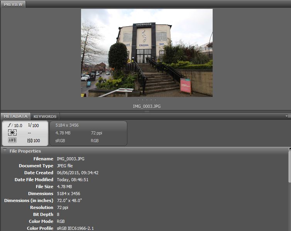Image resolution: width=291 pixels, height=231 pixels.
Task: Select the Metadata tab
Action: tap(15, 116)
